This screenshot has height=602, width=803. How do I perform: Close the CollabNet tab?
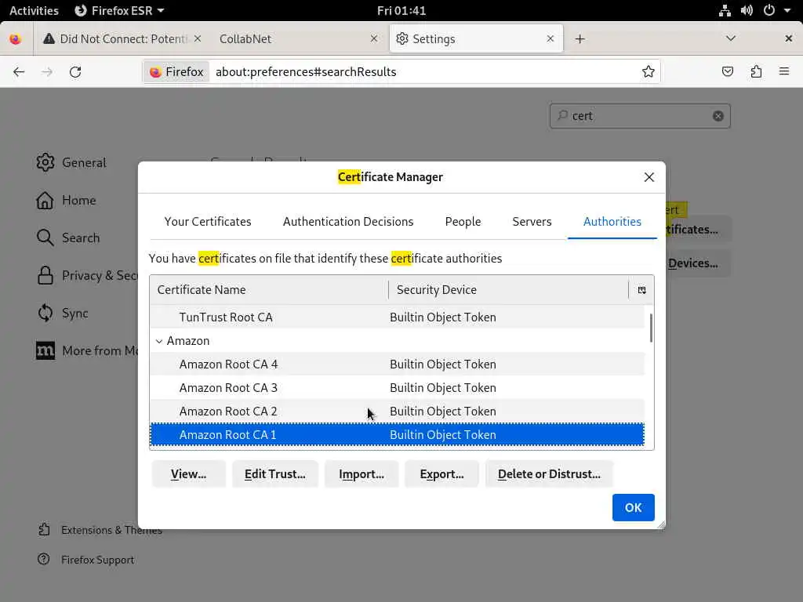(374, 39)
